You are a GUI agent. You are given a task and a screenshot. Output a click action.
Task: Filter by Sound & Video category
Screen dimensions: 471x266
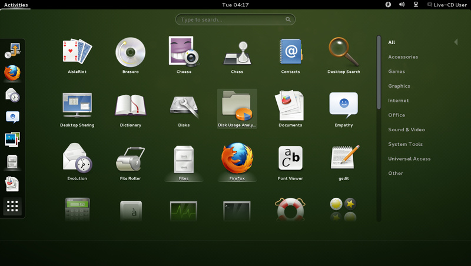[406, 129]
